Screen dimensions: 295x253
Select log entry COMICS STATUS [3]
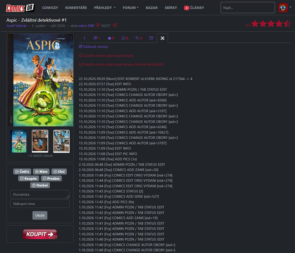tap(111, 191)
